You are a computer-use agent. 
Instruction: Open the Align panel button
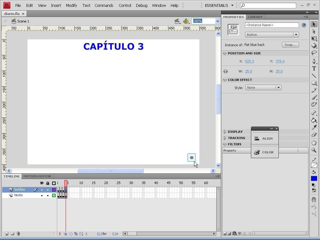coord(264,138)
